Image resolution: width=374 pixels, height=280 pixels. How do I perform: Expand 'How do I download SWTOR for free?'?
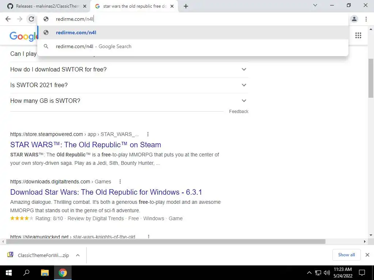[129, 70]
